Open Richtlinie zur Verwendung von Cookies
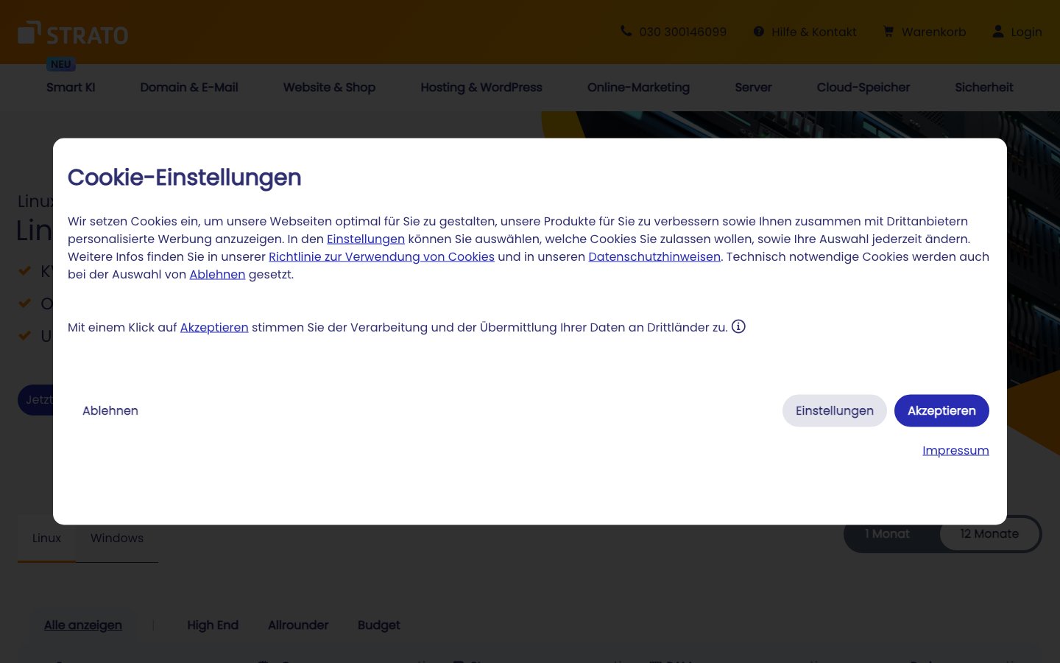 381,256
